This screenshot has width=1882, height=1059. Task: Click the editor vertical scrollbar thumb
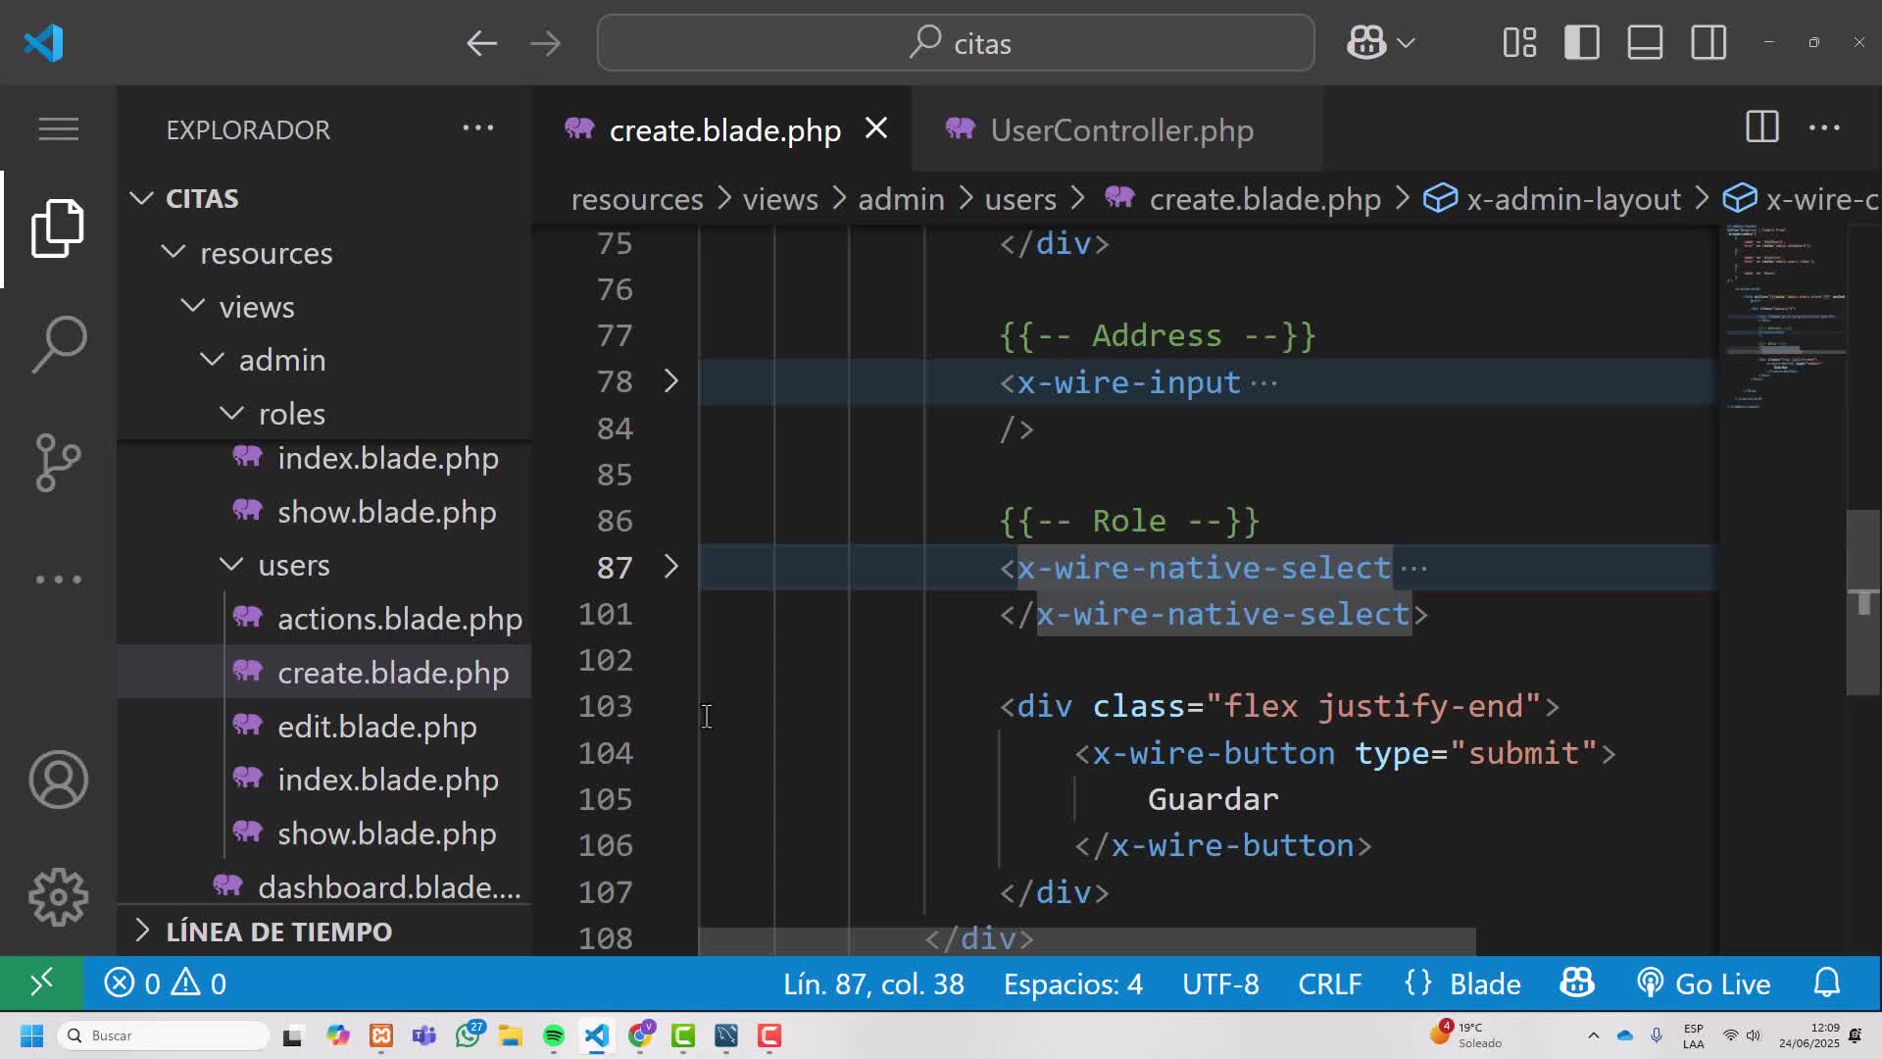click(x=1863, y=602)
